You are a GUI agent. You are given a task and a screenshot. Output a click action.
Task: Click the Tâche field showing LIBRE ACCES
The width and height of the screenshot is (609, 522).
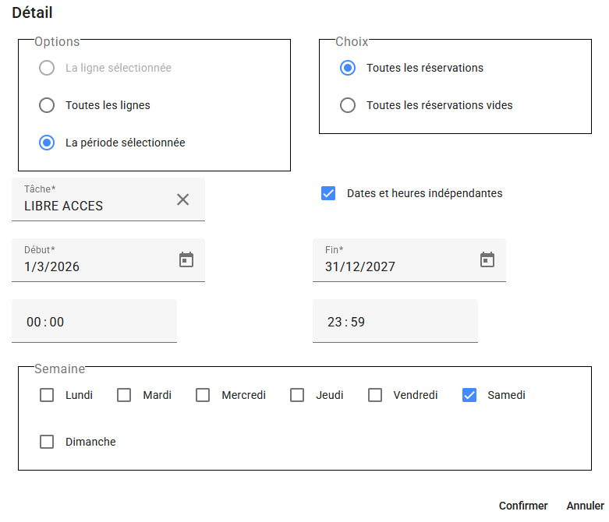point(94,206)
